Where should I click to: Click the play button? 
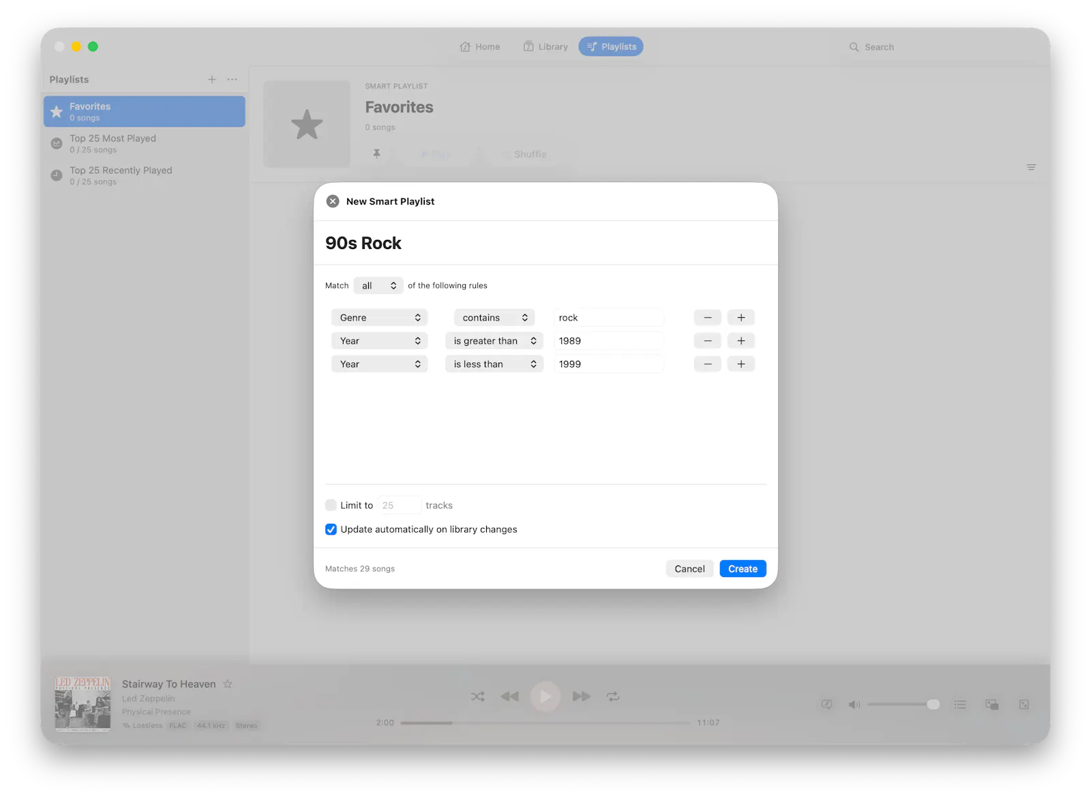pos(545,696)
